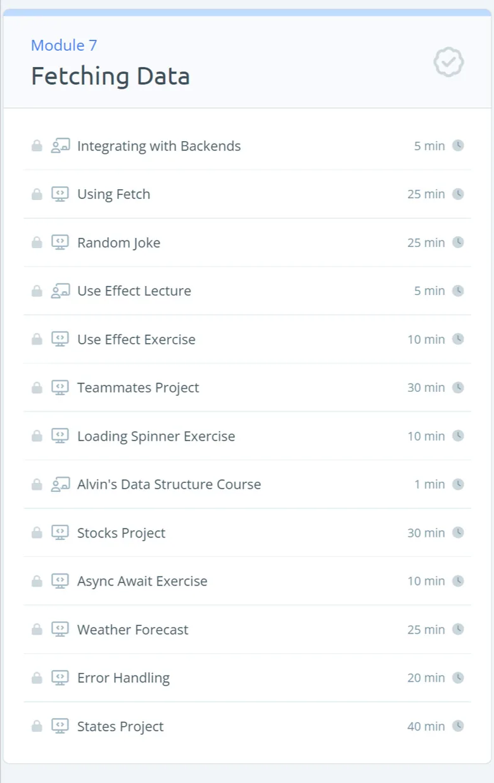Screen dimensions: 494x783
Task: Click the Fetching Data module heading
Action: 110,76
